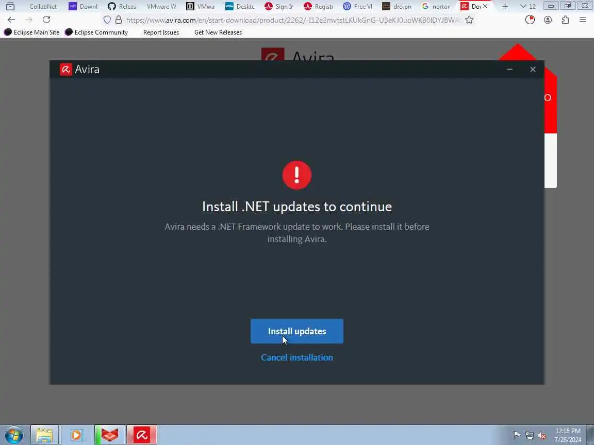
Task: Open the Report Issues bookmark
Action: [161, 32]
